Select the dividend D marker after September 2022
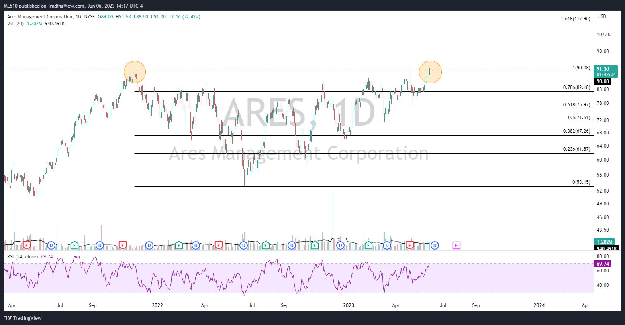Screen dimensions: 625x325 pos(292,245)
